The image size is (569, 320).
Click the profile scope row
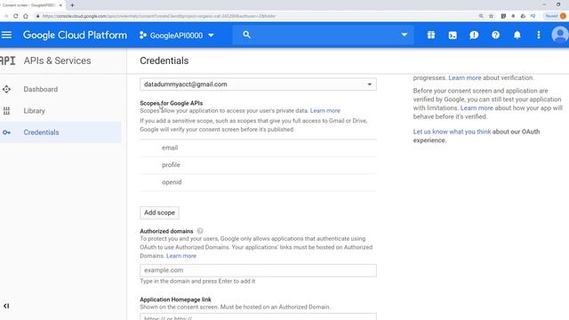click(258, 164)
